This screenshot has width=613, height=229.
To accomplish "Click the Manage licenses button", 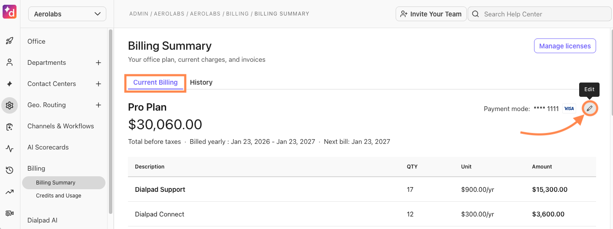I will tap(565, 46).
